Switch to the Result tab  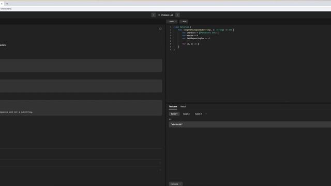(x=183, y=106)
